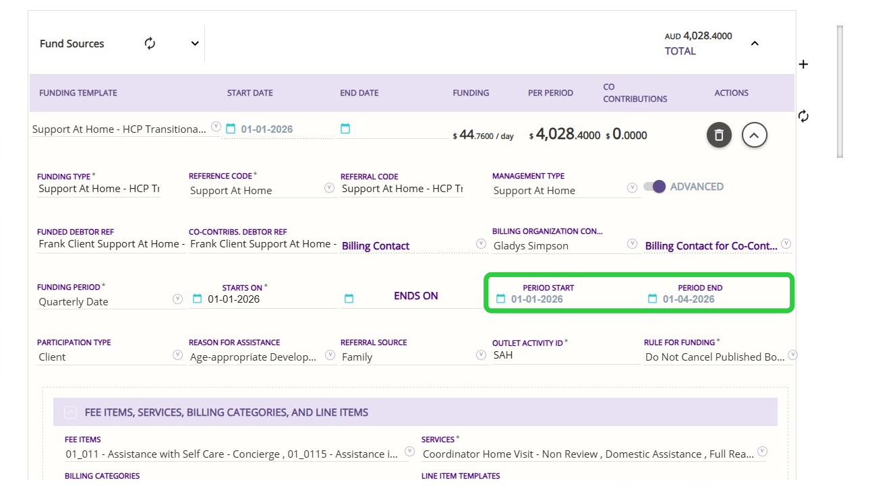The image size is (870, 486).
Task: Open the Funding Period dropdown
Action: pyautogui.click(x=178, y=299)
